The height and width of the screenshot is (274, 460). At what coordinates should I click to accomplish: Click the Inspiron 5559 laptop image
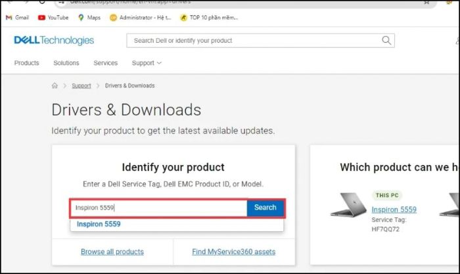pyautogui.click(x=348, y=205)
